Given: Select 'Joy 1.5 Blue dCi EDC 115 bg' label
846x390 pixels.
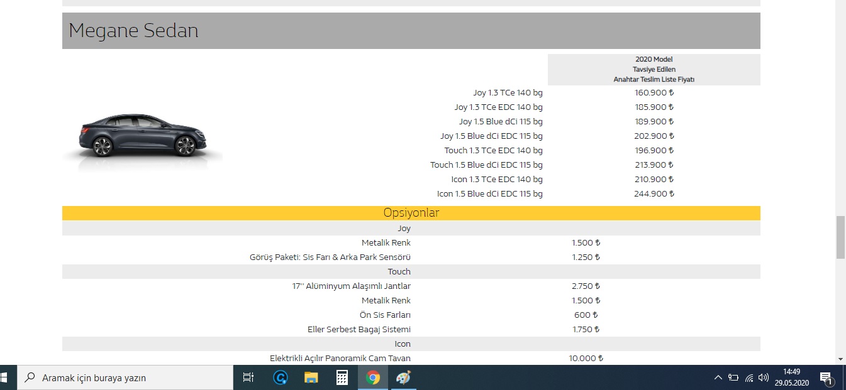Looking at the screenshot, I should click(491, 136).
